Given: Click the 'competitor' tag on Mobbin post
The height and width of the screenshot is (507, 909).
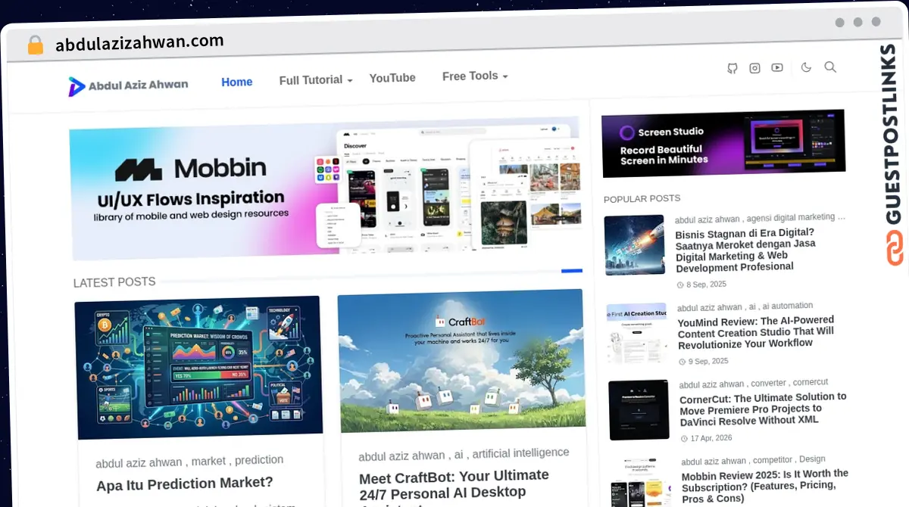Looking at the screenshot, I should pos(773,459).
